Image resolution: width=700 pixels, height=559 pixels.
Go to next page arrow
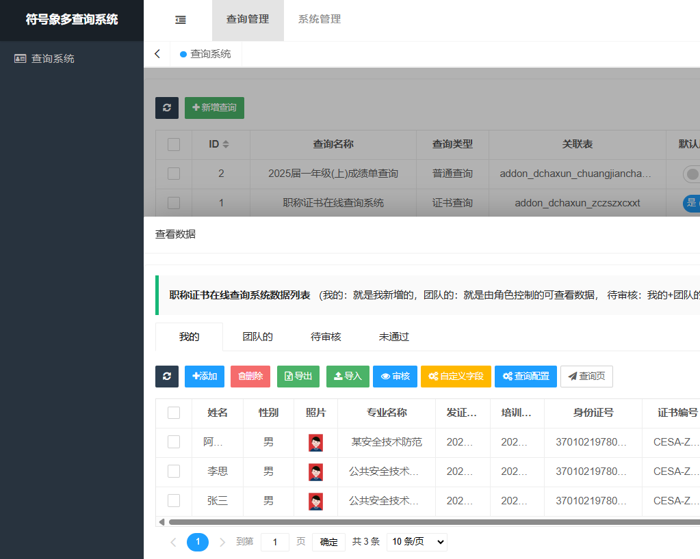222,542
